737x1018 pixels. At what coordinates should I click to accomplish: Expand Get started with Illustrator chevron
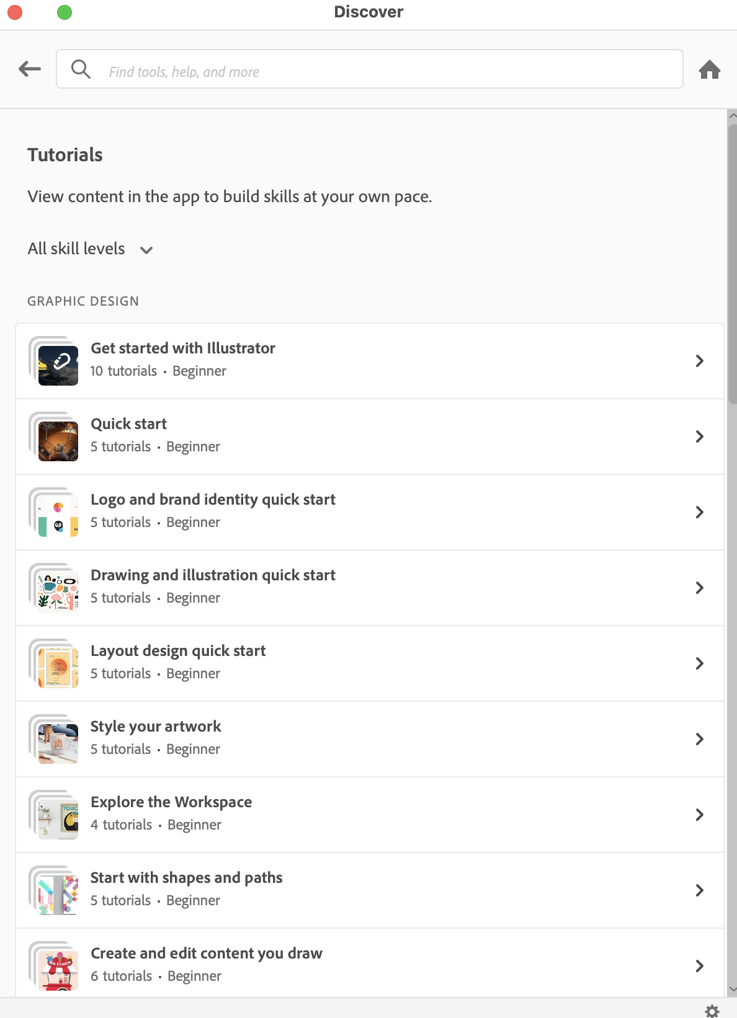(x=699, y=361)
